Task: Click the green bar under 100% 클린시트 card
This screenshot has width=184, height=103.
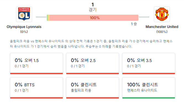Action: [149, 98]
